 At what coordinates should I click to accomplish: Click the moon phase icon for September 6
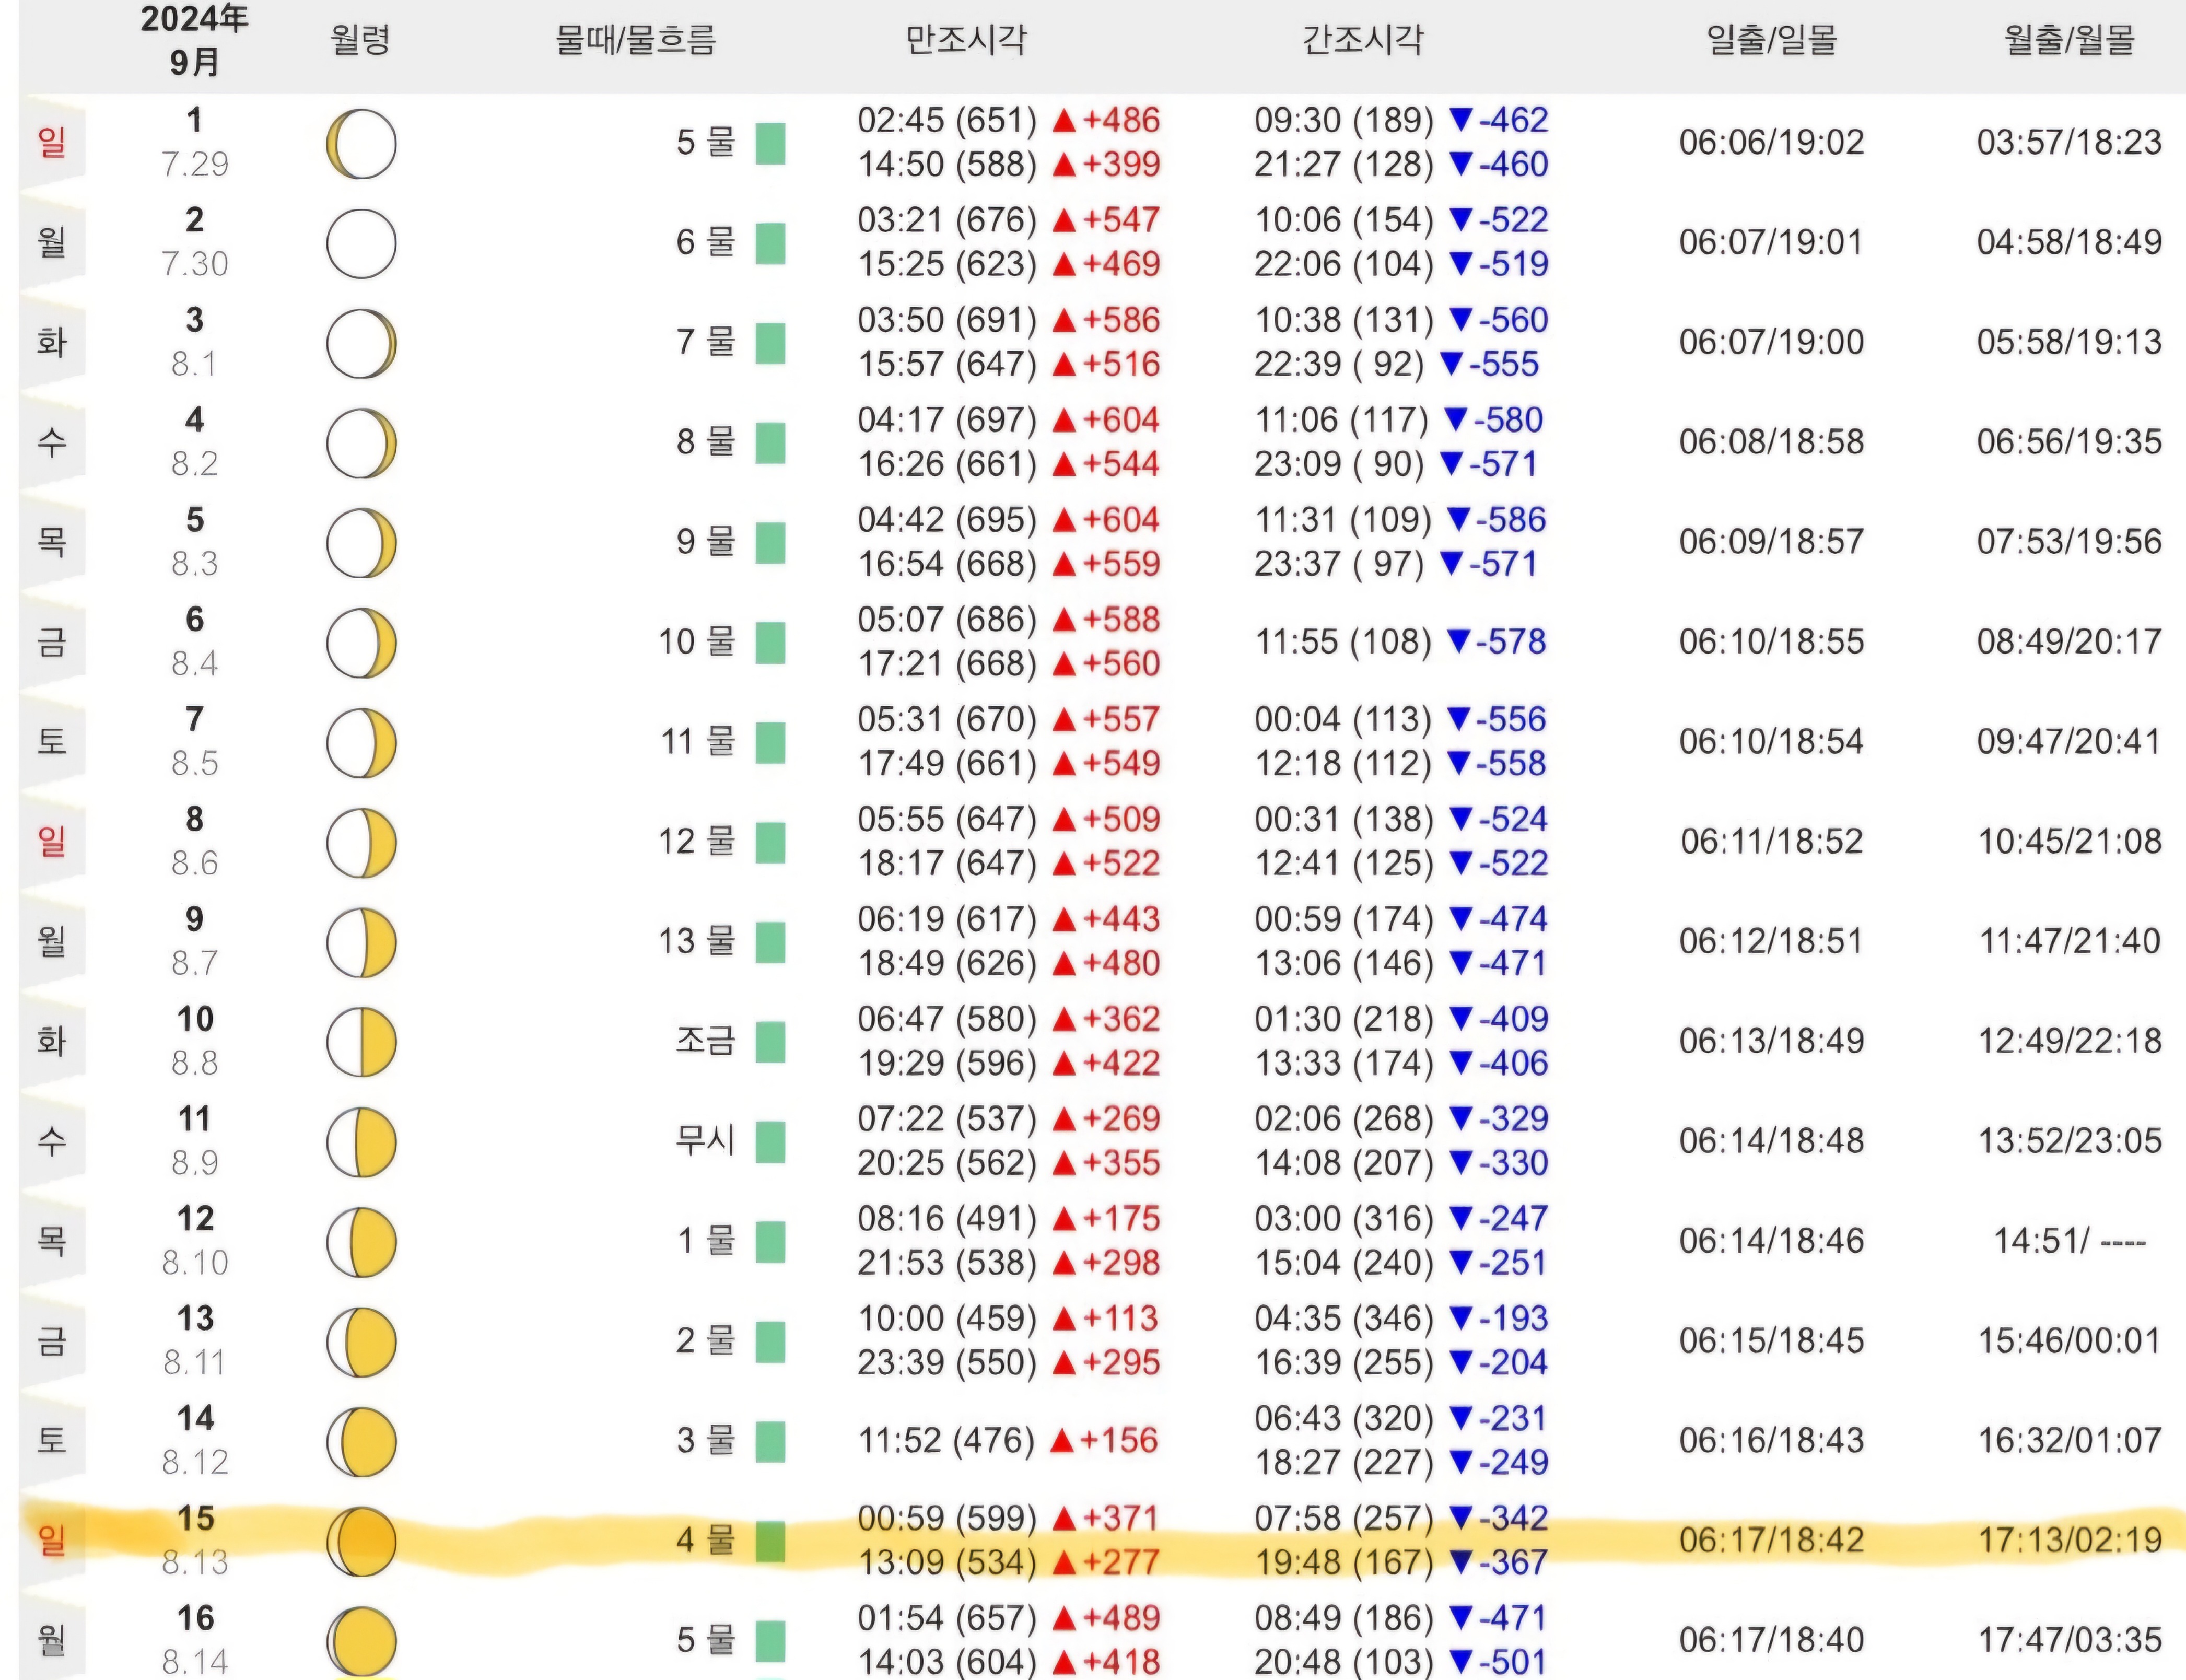coord(361,643)
